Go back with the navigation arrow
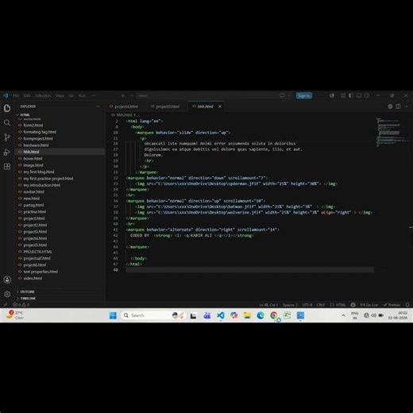 point(123,95)
